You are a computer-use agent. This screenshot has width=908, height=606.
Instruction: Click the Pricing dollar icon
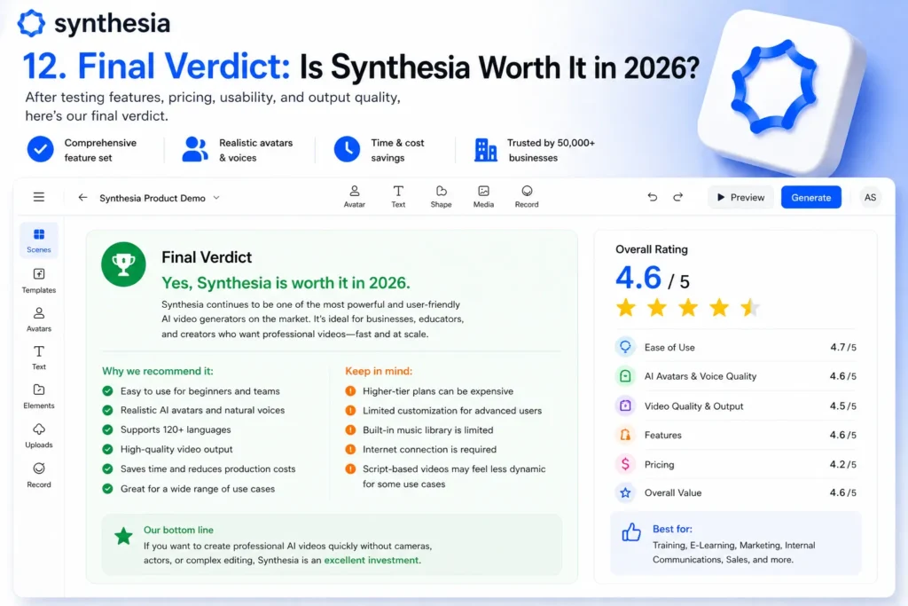coord(625,464)
